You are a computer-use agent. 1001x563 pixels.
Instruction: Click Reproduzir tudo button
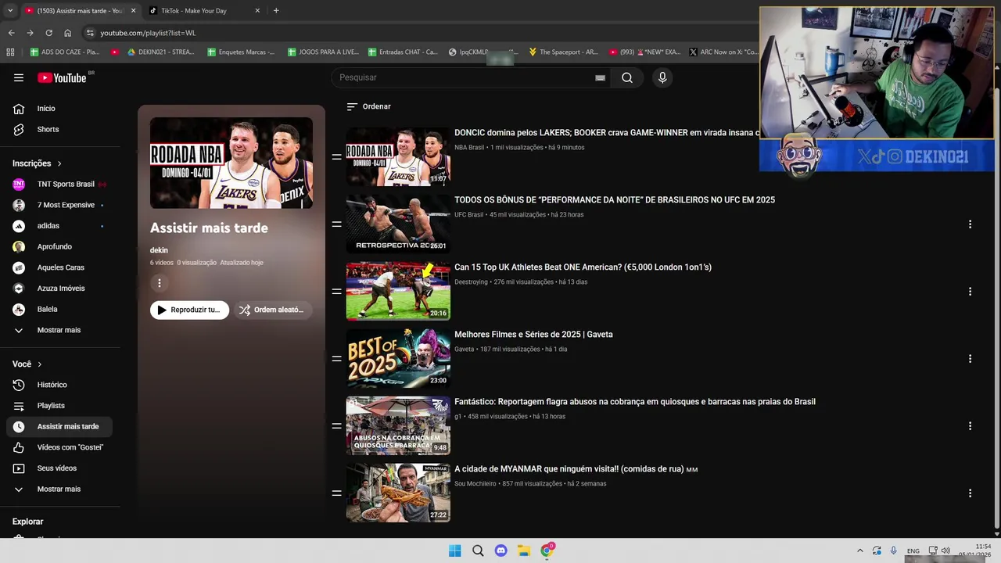[x=190, y=310]
